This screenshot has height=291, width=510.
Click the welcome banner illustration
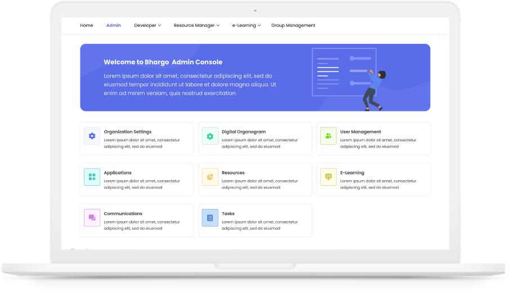(x=349, y=79)
